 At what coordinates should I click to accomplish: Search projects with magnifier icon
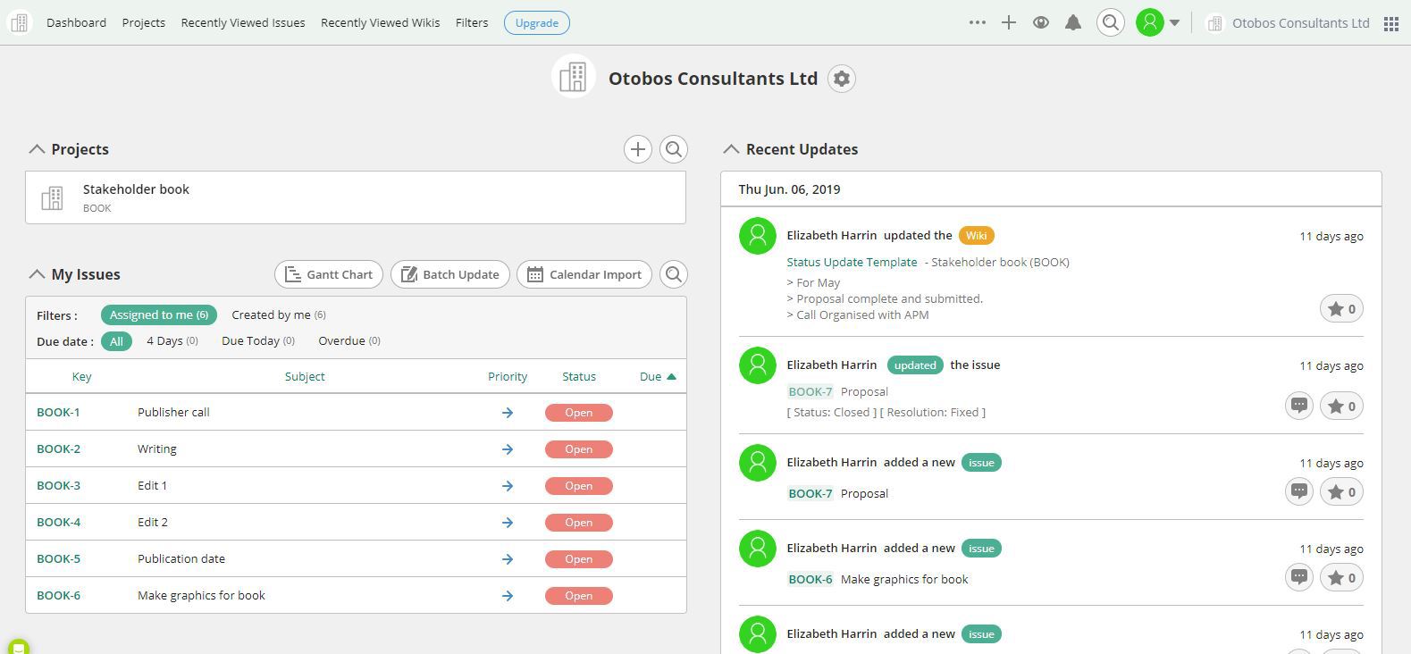click(675, 149)
